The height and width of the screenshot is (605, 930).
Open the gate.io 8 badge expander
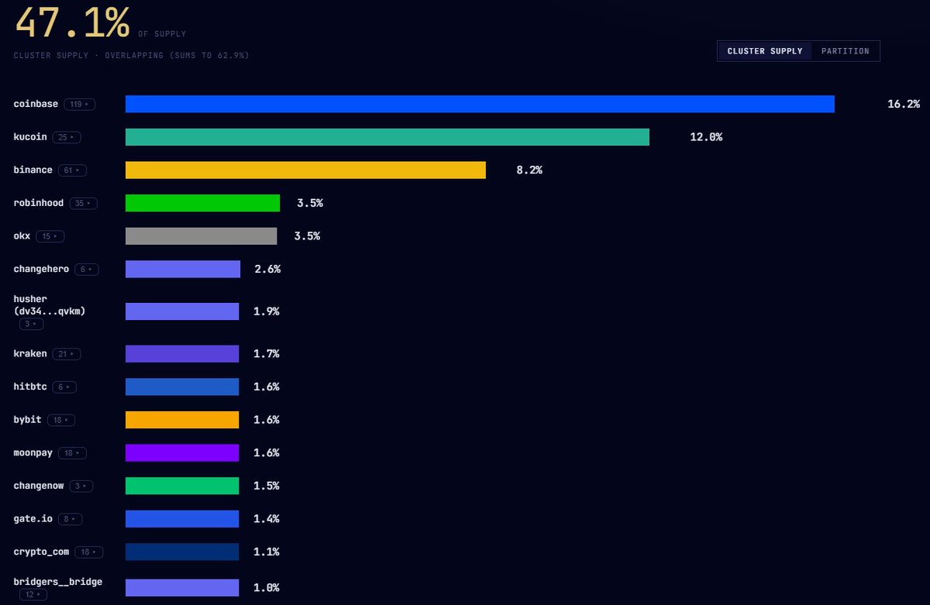pos(70,519)
